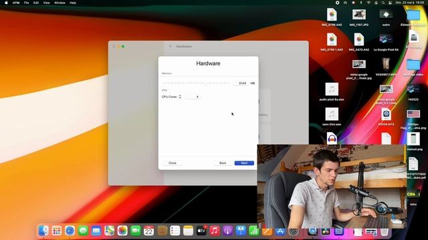Image resolution: width=428 pixels, height=240 pixels.
Task: Select IMG_1187.JPG thumbnail on desktop
Action: point(359,17)
